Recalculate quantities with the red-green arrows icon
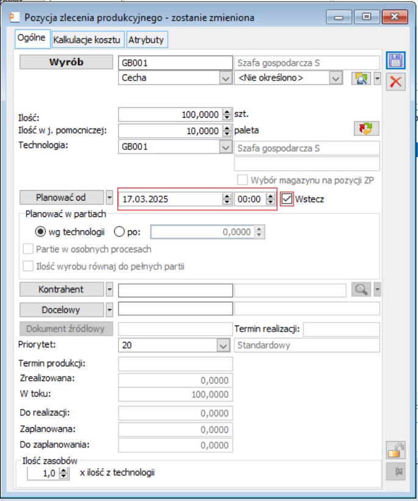 (366, 129)
